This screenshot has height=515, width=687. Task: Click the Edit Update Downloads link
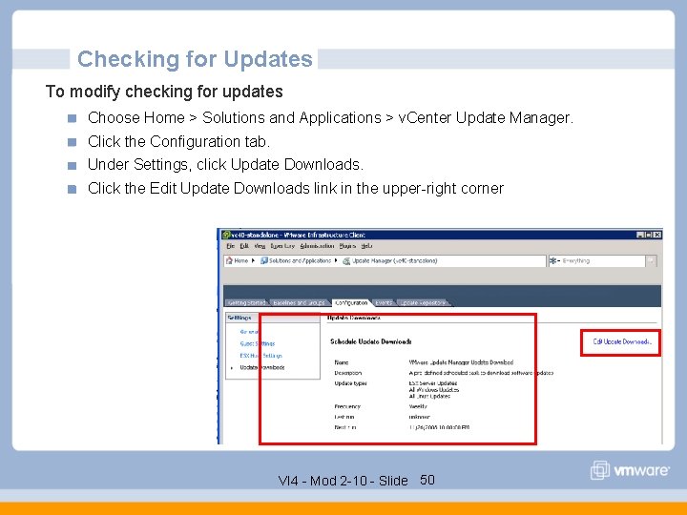[x=622, y=341]
